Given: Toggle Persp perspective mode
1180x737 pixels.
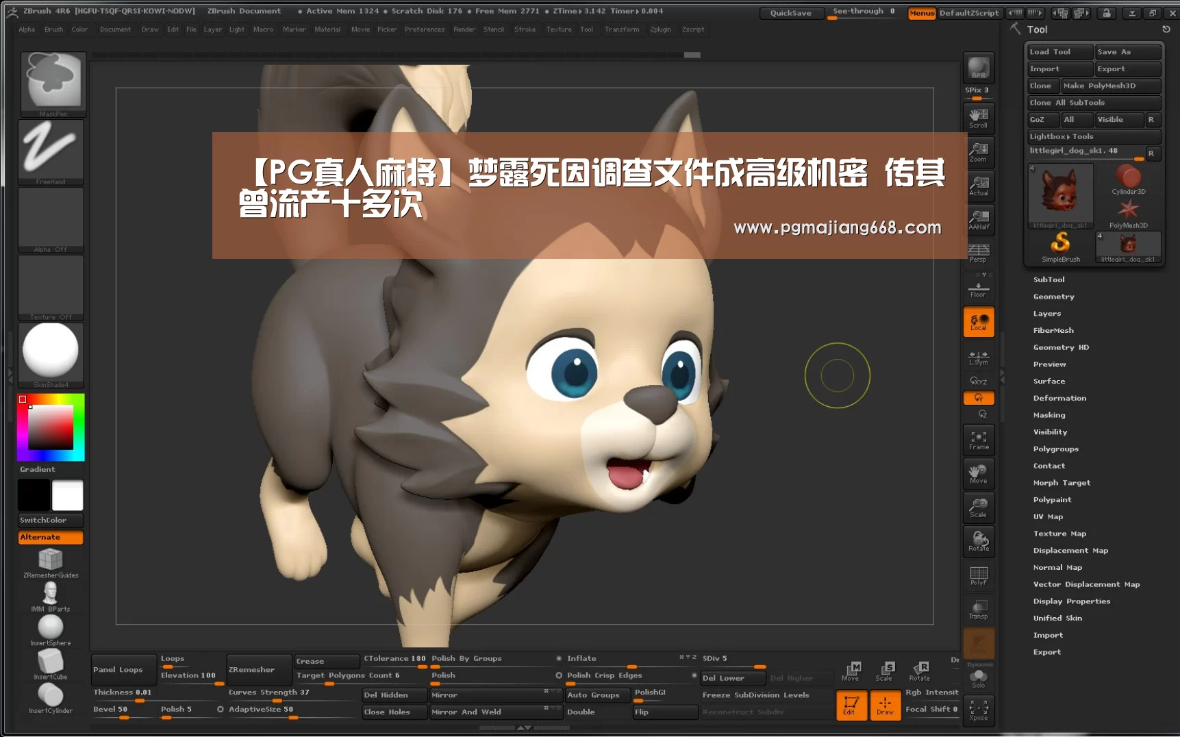Looking at the screenshot, I should click(978, 253).
